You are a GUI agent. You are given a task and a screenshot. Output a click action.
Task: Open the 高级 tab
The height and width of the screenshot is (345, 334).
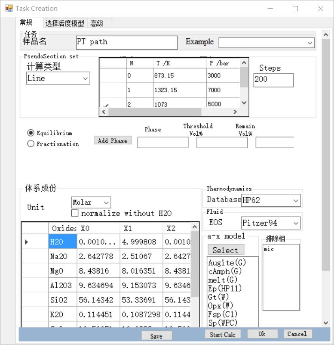point(97,23)
